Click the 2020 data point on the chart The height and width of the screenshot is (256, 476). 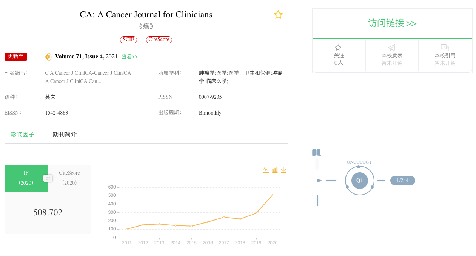coord(272,195)
